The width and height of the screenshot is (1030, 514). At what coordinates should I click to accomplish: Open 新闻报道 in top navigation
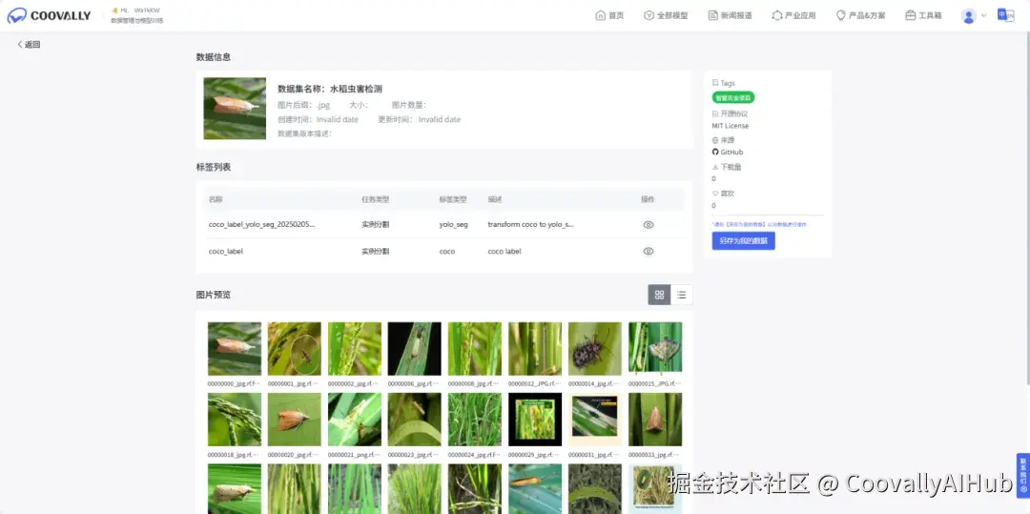[x=730, y=16]
